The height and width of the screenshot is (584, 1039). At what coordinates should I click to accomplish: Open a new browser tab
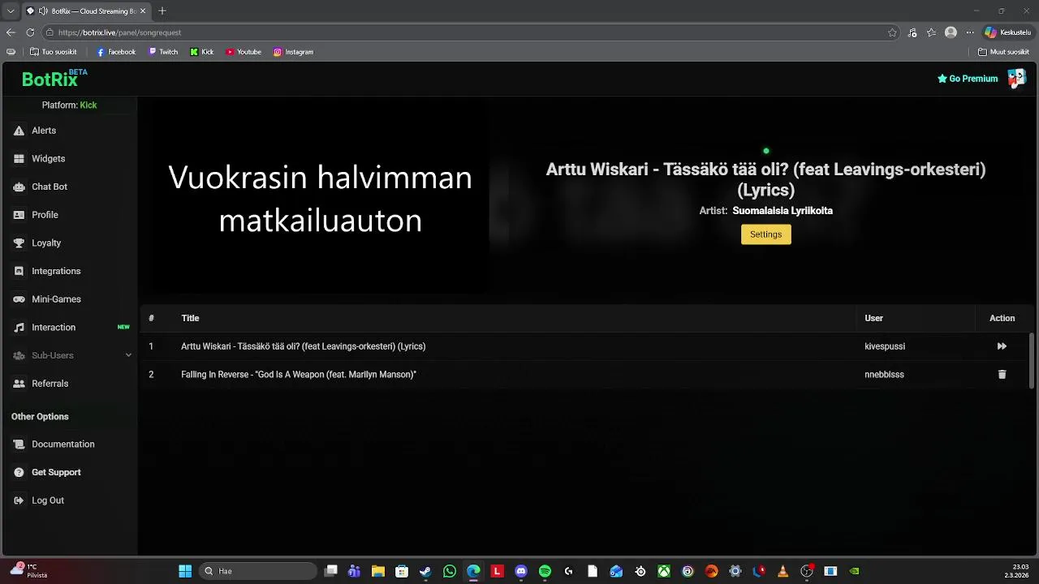pos(162,11)
